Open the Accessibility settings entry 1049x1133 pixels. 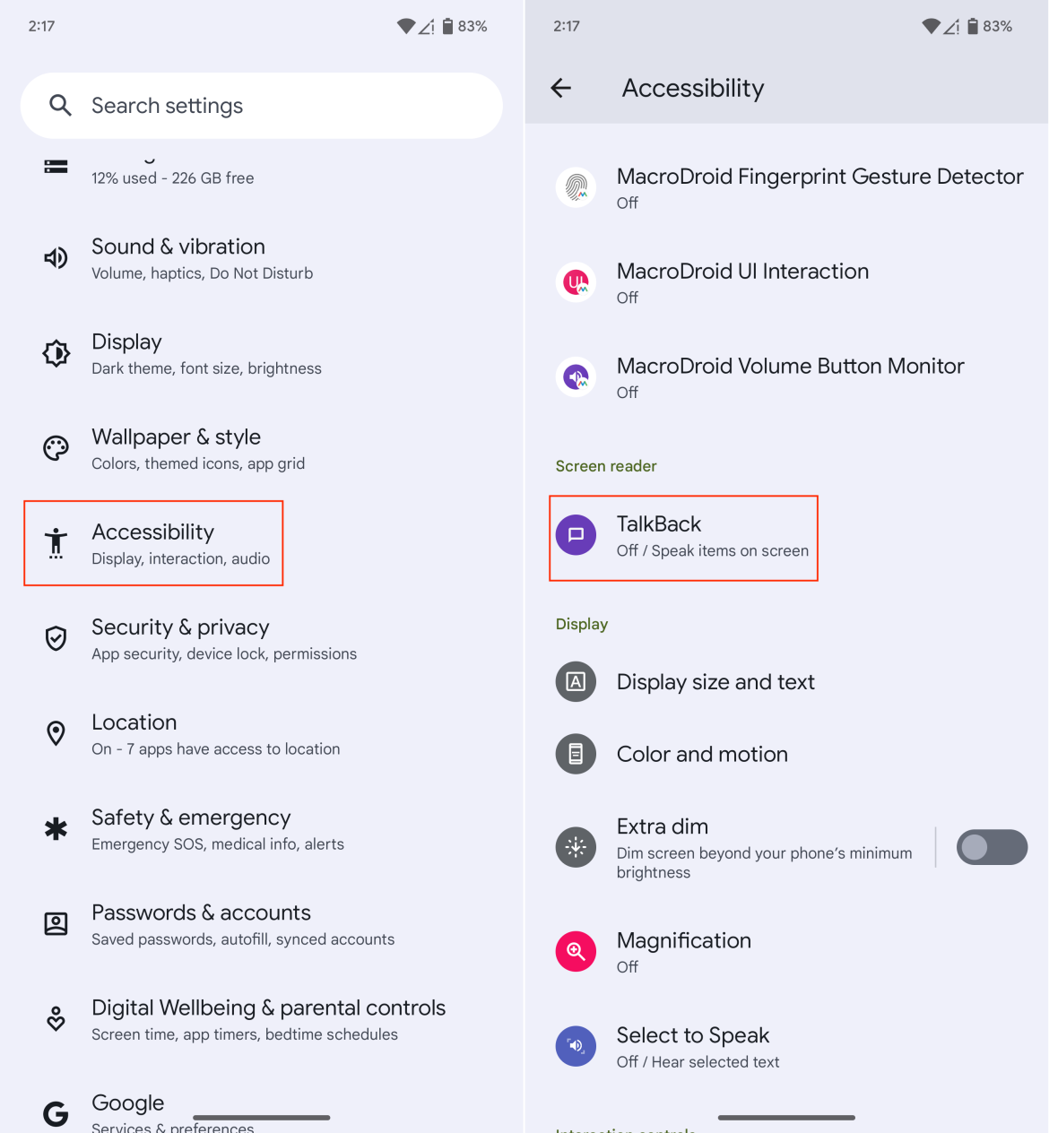click(x=153, y=542)
